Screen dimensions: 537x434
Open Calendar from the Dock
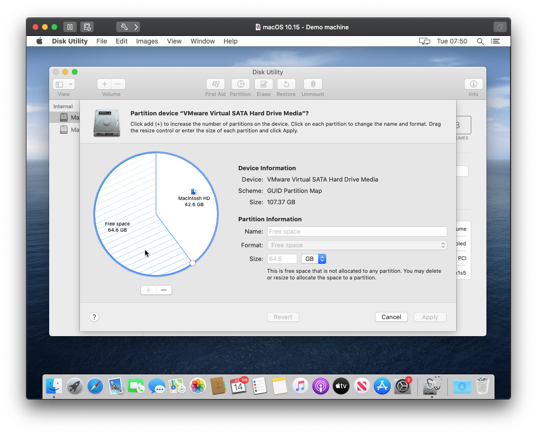point(239,386)
